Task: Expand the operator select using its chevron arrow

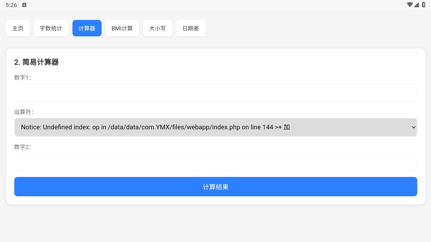Action: pos(414,127)
